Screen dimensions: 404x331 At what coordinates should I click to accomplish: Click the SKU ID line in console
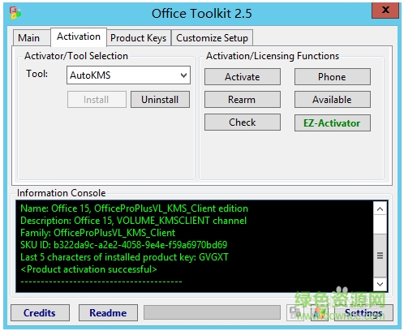(124, 245)
